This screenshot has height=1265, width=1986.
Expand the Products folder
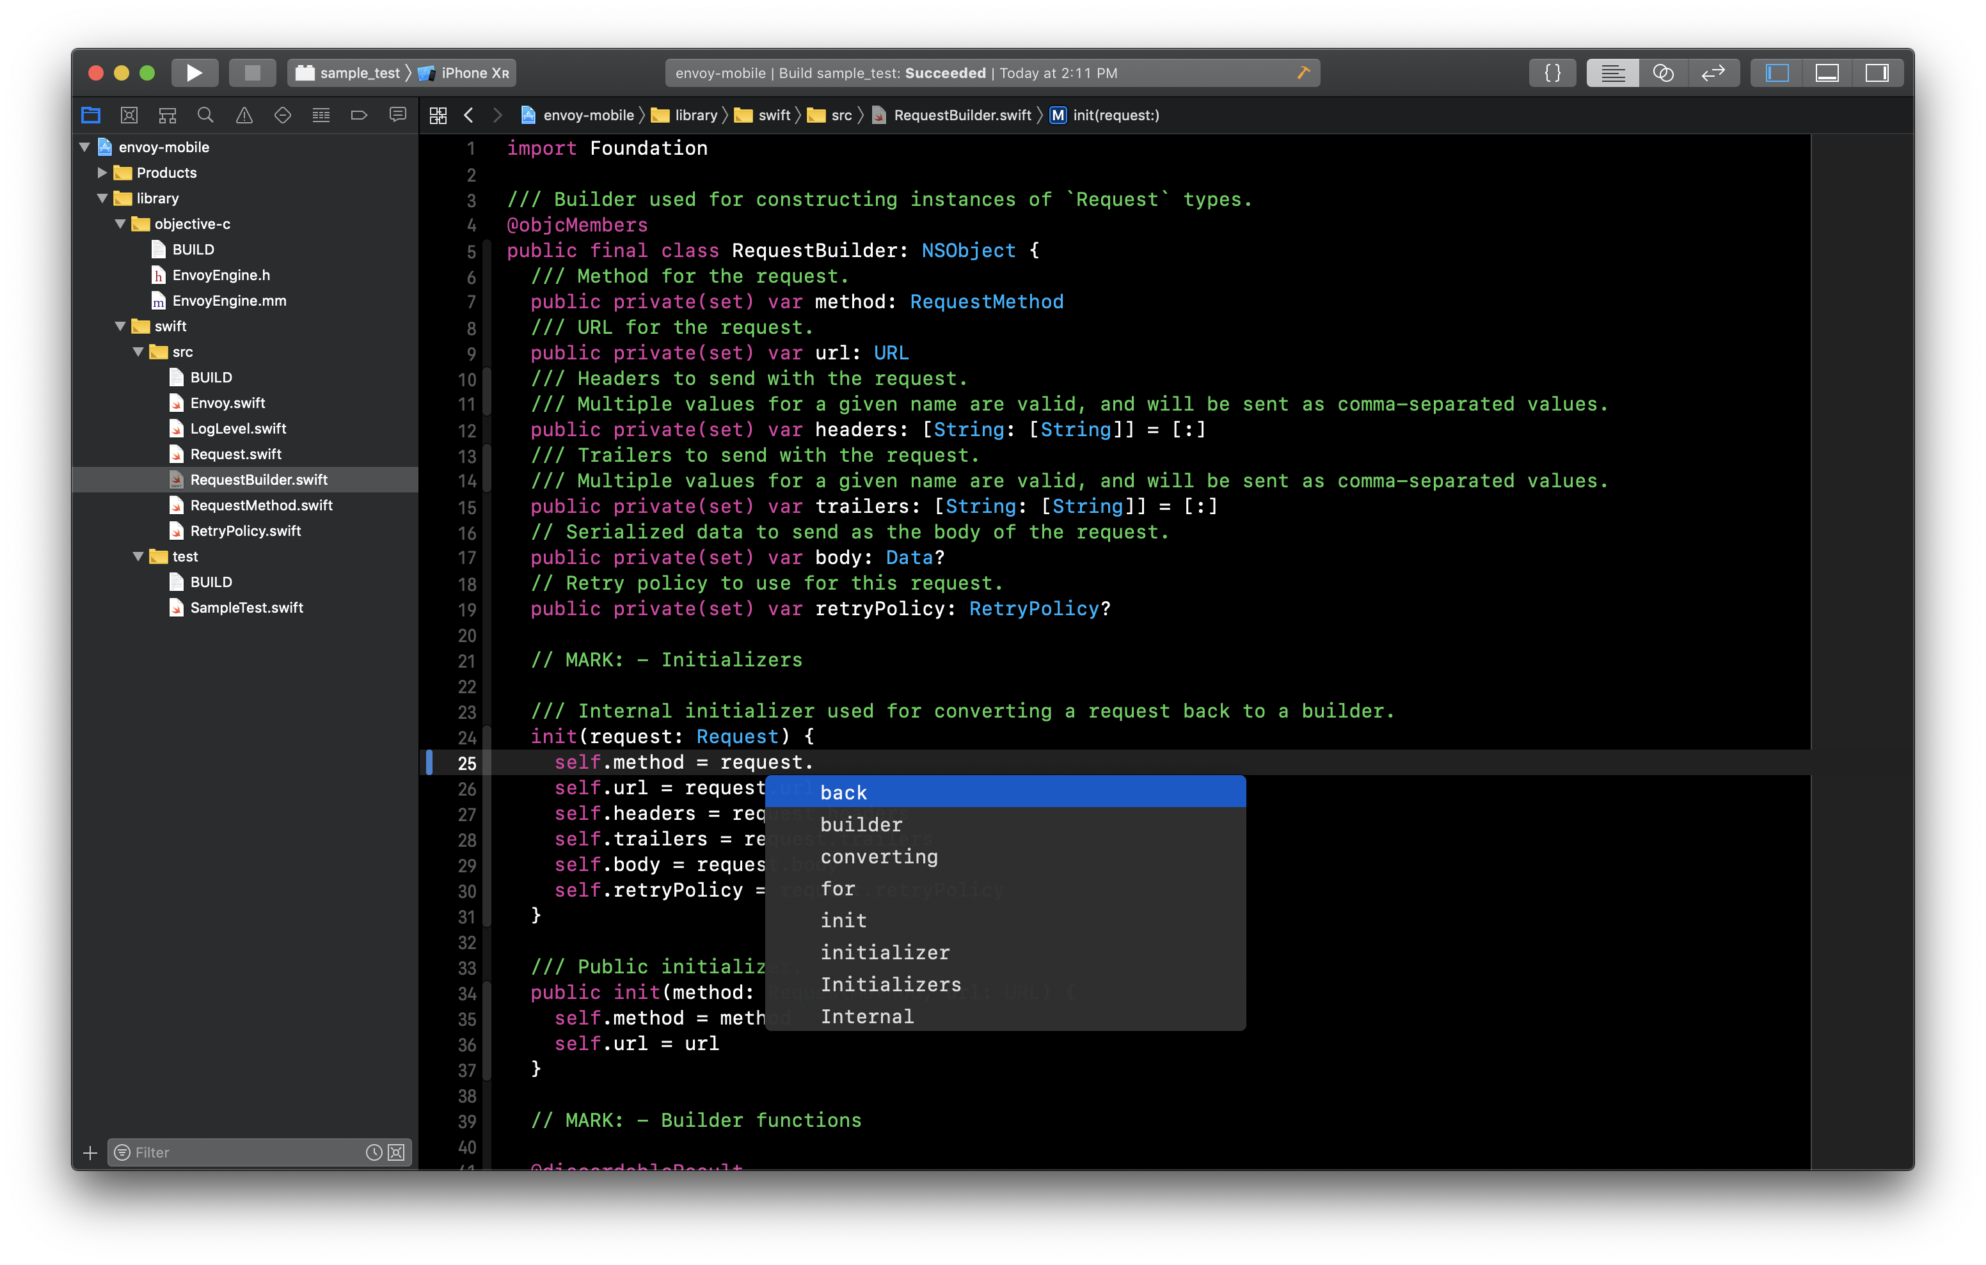[x=102, y=172]
